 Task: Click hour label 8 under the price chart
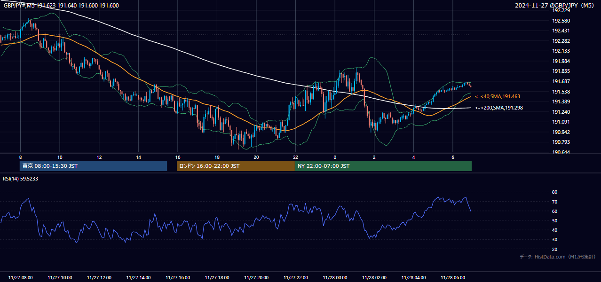click(20, 157)
